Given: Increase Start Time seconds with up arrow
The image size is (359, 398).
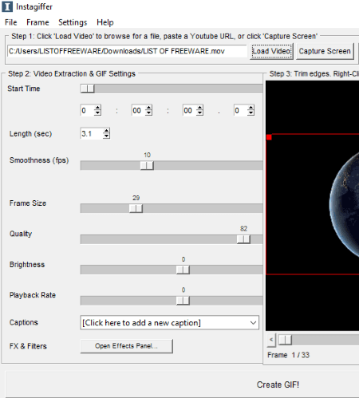Looking at the screenshot, I should tap(199, 108).
